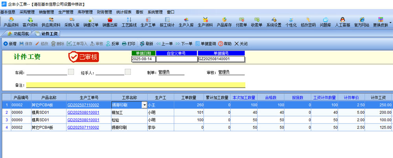
Task: Open 产品资料 from the main toolbar
Action: pos(11,22)
